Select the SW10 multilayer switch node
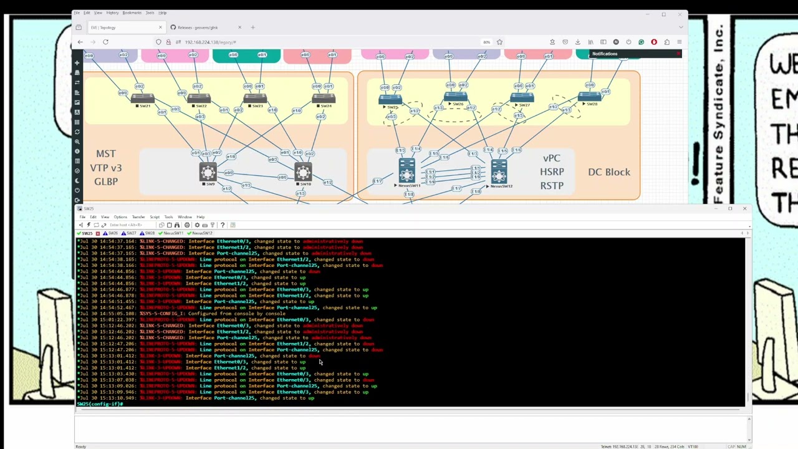The image size is (798, 449). (303, 173)
